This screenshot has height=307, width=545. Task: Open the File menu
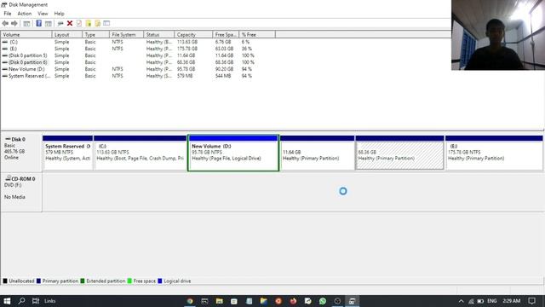(8, 14)
